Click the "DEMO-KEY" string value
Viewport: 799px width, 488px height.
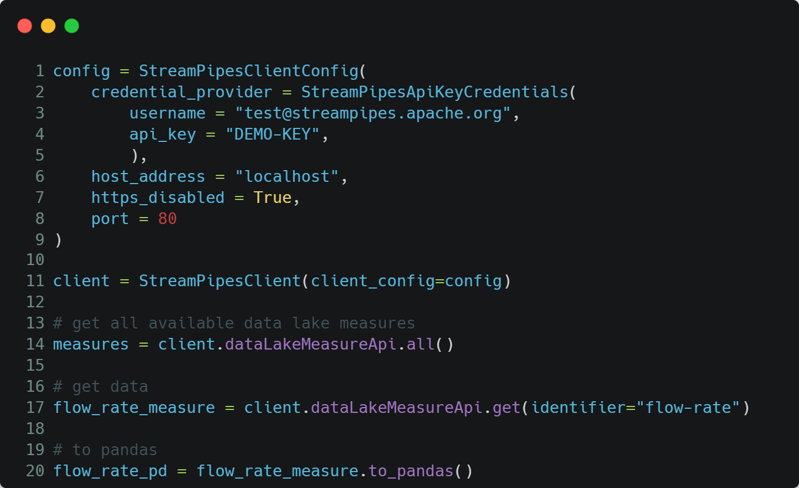pyautogui.click(x=273, y=134)
